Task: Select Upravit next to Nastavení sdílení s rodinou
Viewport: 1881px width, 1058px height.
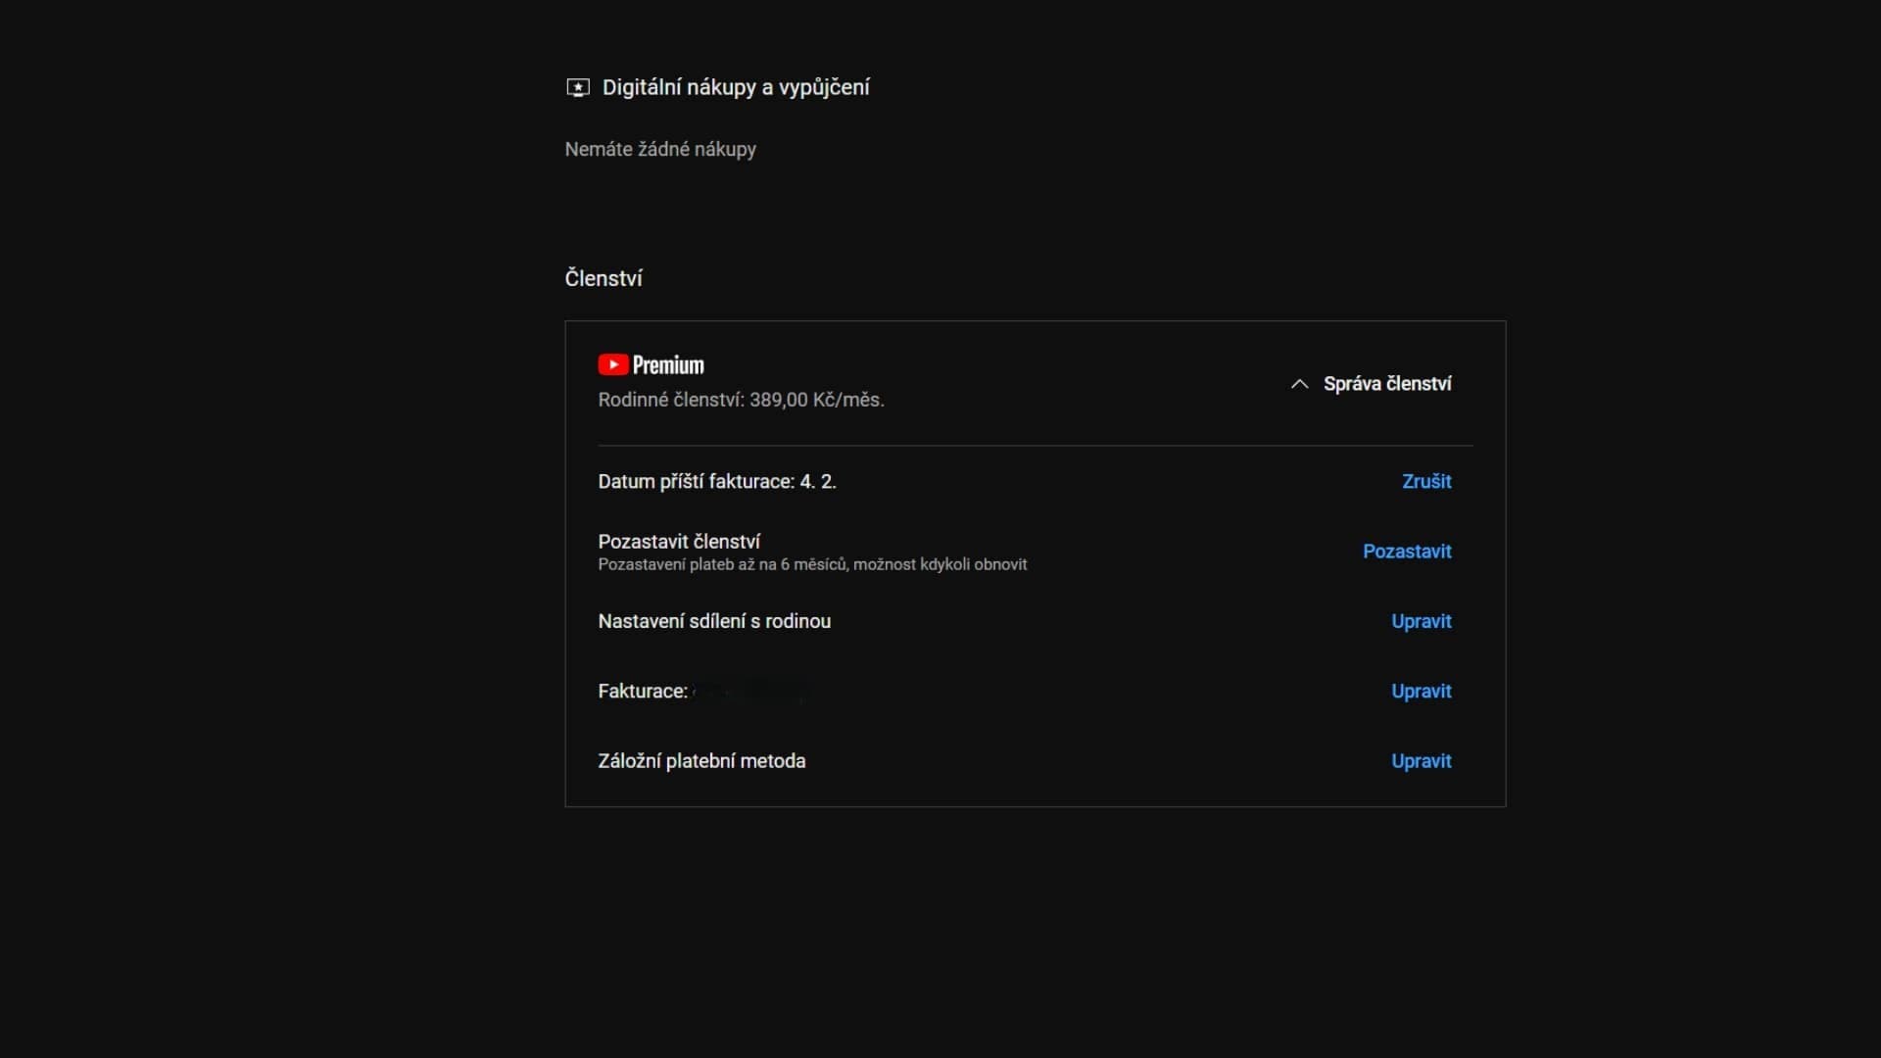Action: (1422, 621)
